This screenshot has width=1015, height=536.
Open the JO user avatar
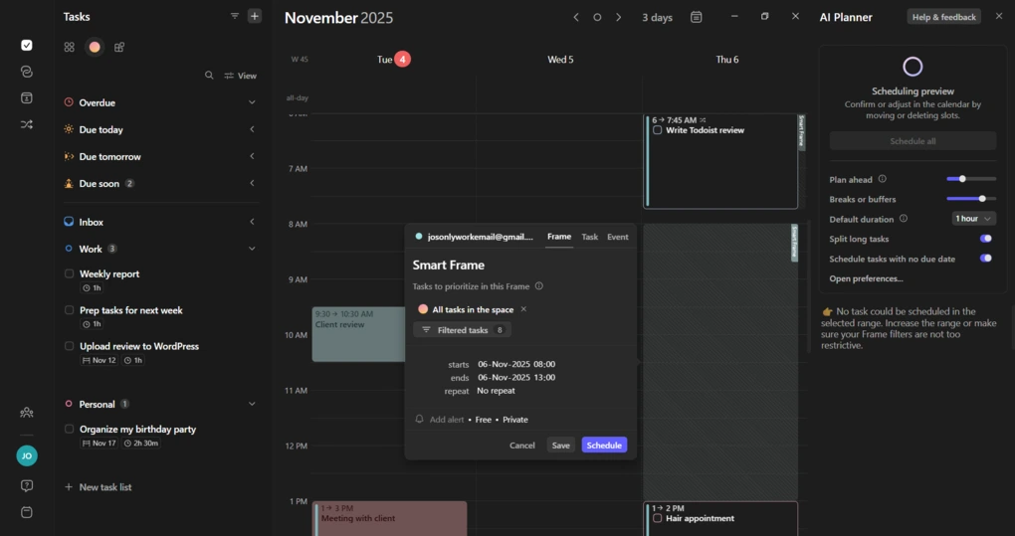pos(27,455)
